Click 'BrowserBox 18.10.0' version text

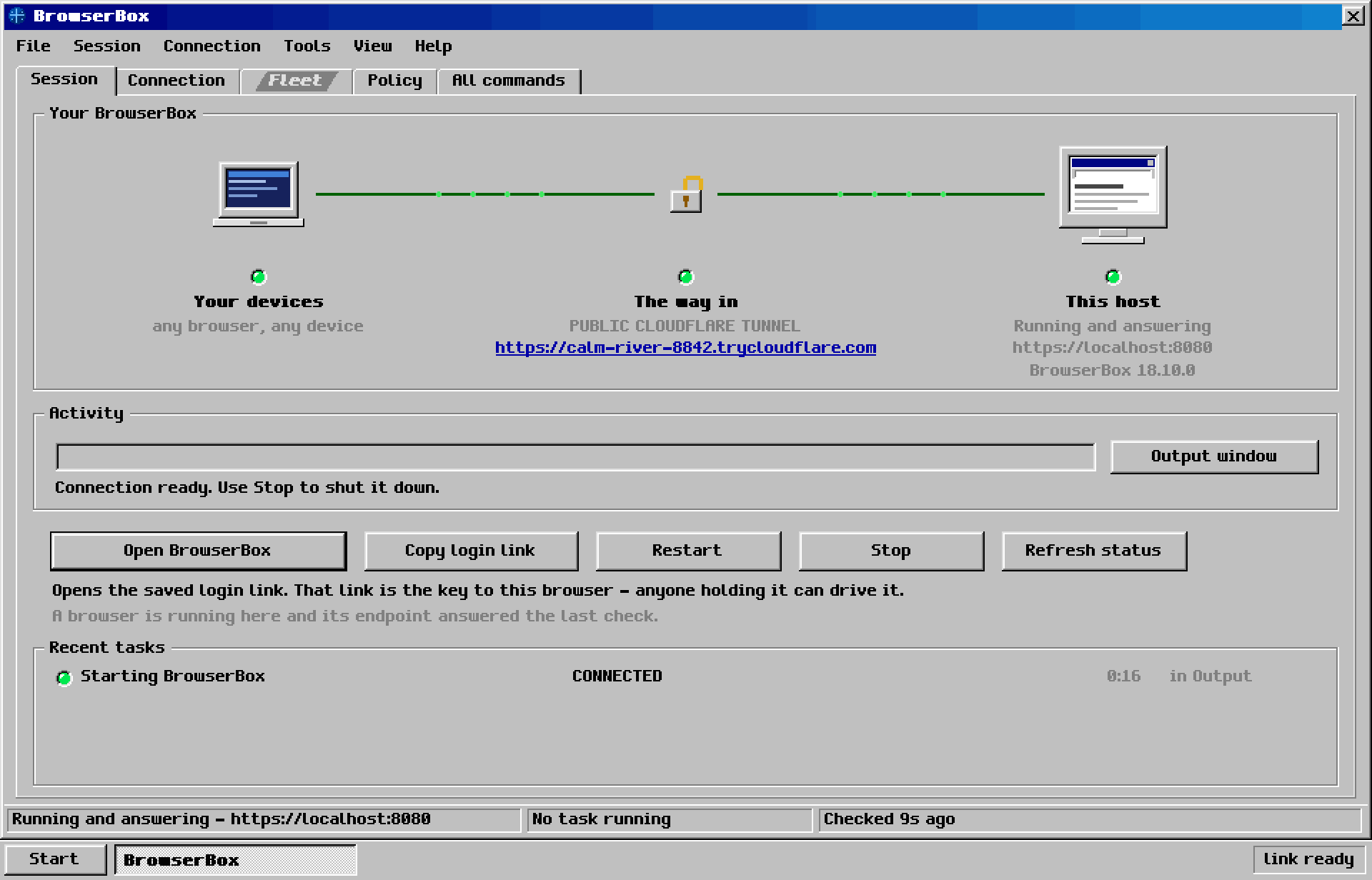tap(1113, 371)
